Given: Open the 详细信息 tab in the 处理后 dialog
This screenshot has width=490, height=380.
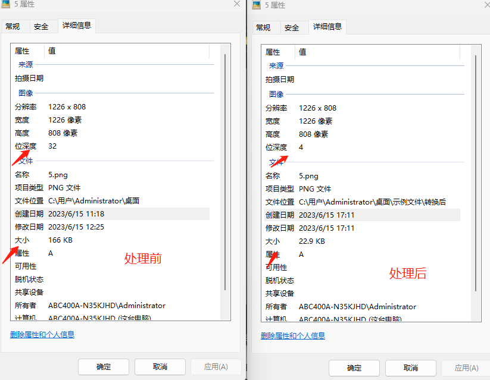Looking at the screenshot, I should coord(327,27).
